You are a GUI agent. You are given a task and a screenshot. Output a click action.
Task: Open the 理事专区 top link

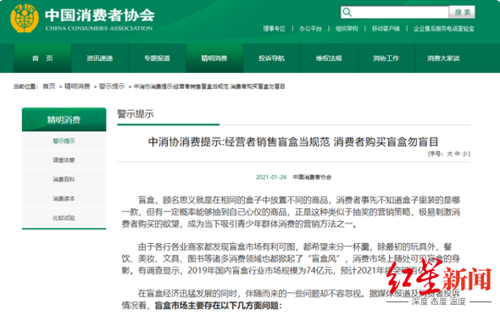[275, 29]
